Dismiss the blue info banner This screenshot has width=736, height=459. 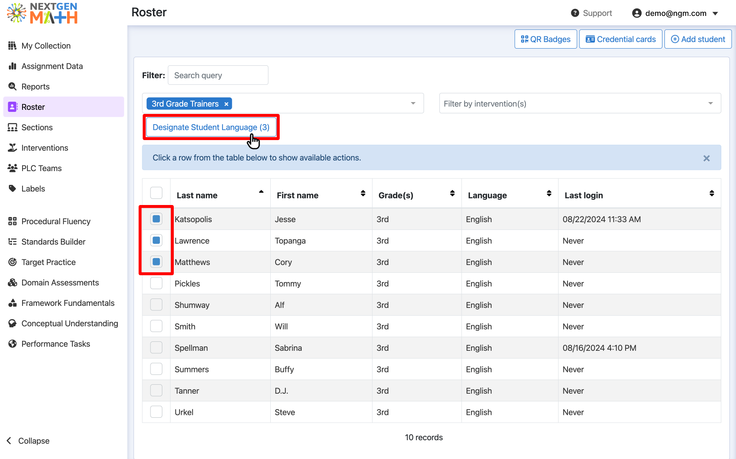point(706,158)
